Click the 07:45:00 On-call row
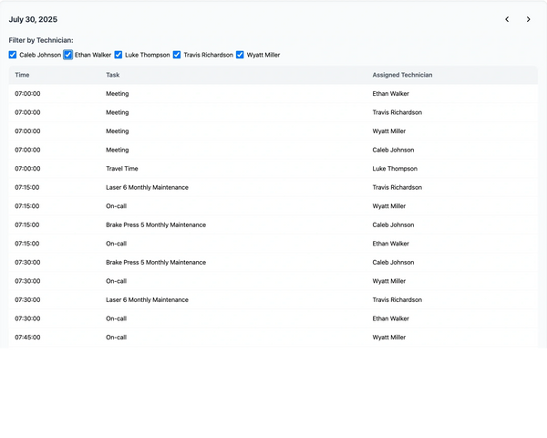Screen dimensions: 547x438 (x=116, y=338)
